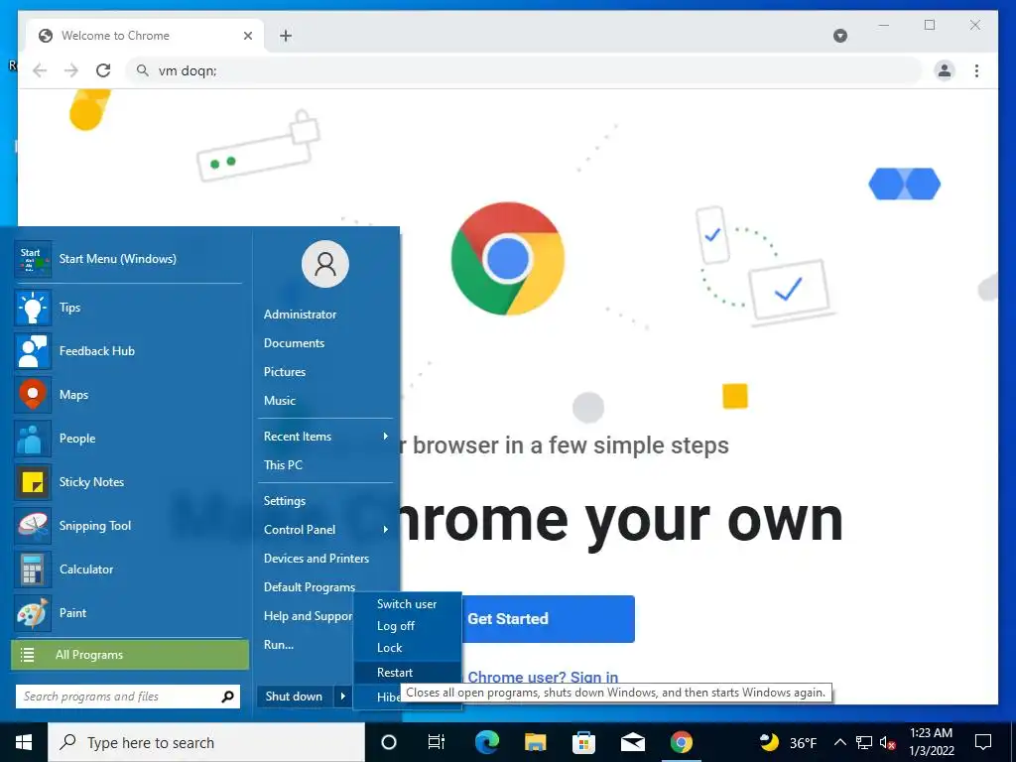Open the 36°F weather widget

788,742
